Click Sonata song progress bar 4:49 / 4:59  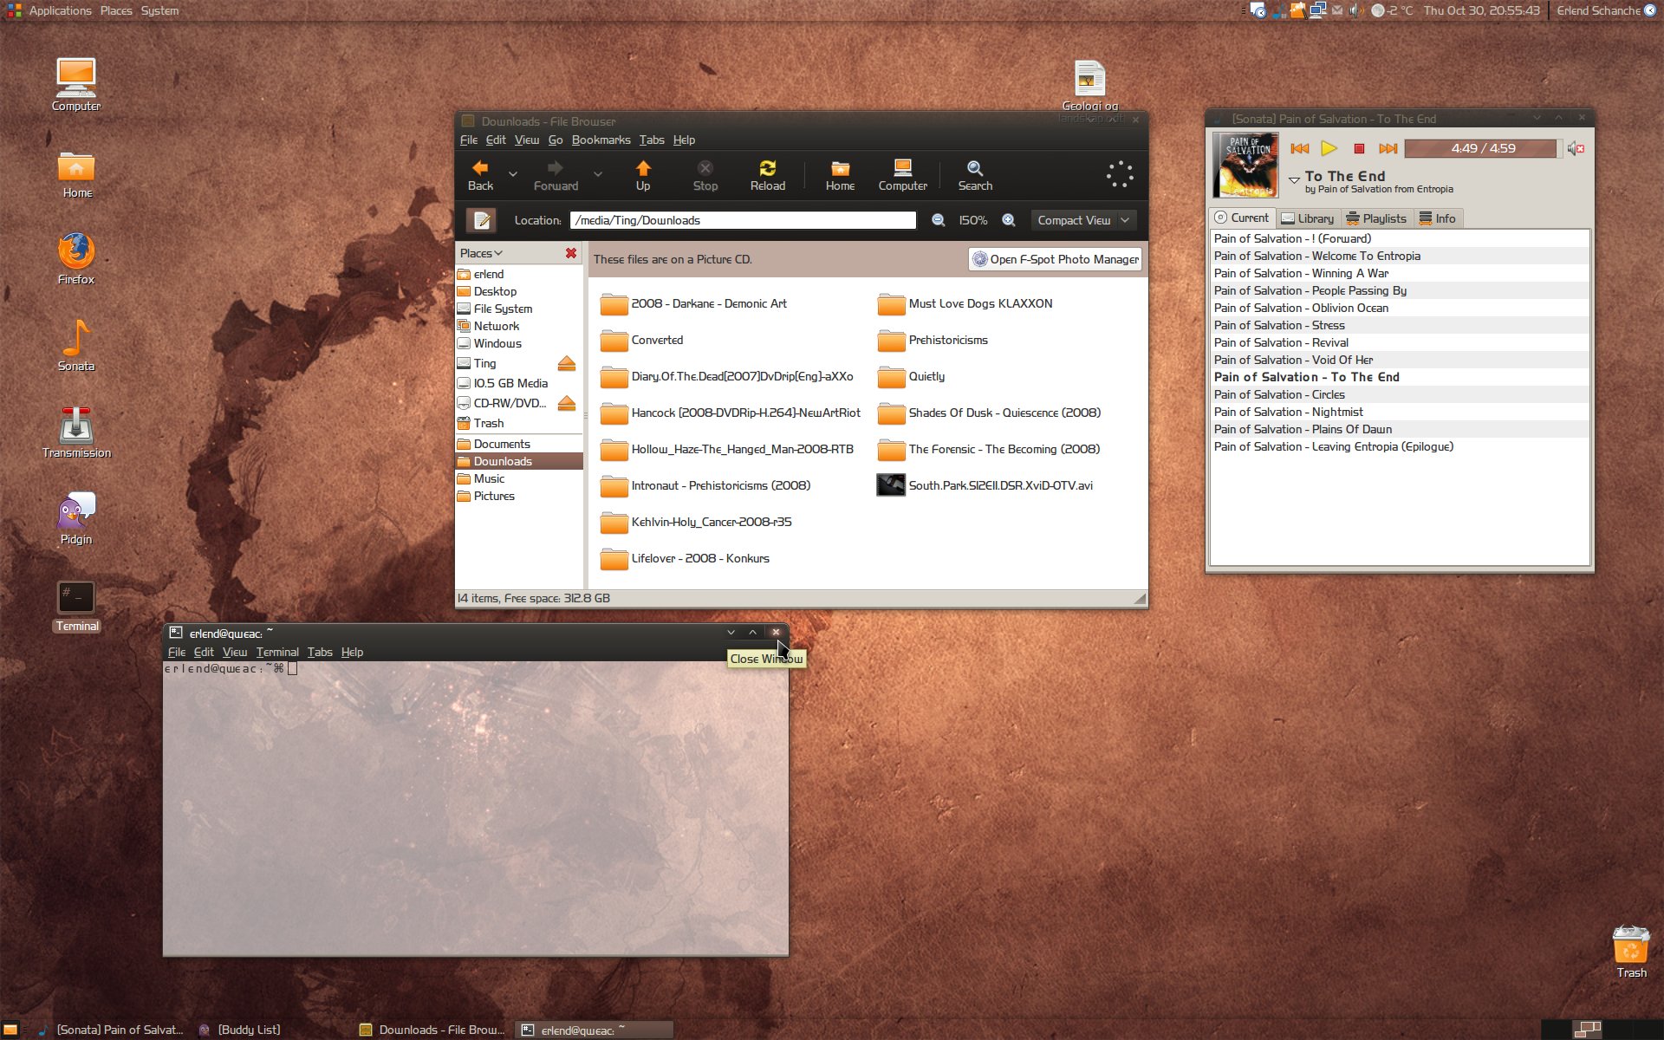coord(1483,148)
